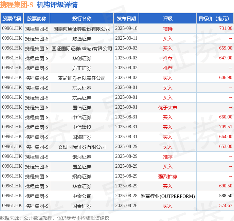This screenshot has width=234, height=221.
Task: Click target price 606.90
Action: click(226, 77)
